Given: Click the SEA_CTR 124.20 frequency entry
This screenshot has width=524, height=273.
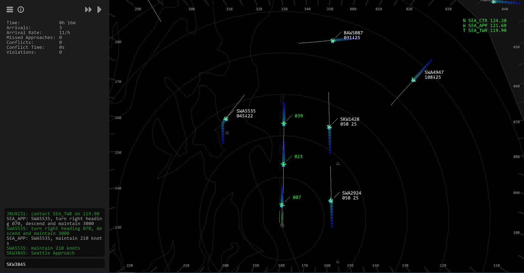Looking at the screenshot, I should 484,21.
